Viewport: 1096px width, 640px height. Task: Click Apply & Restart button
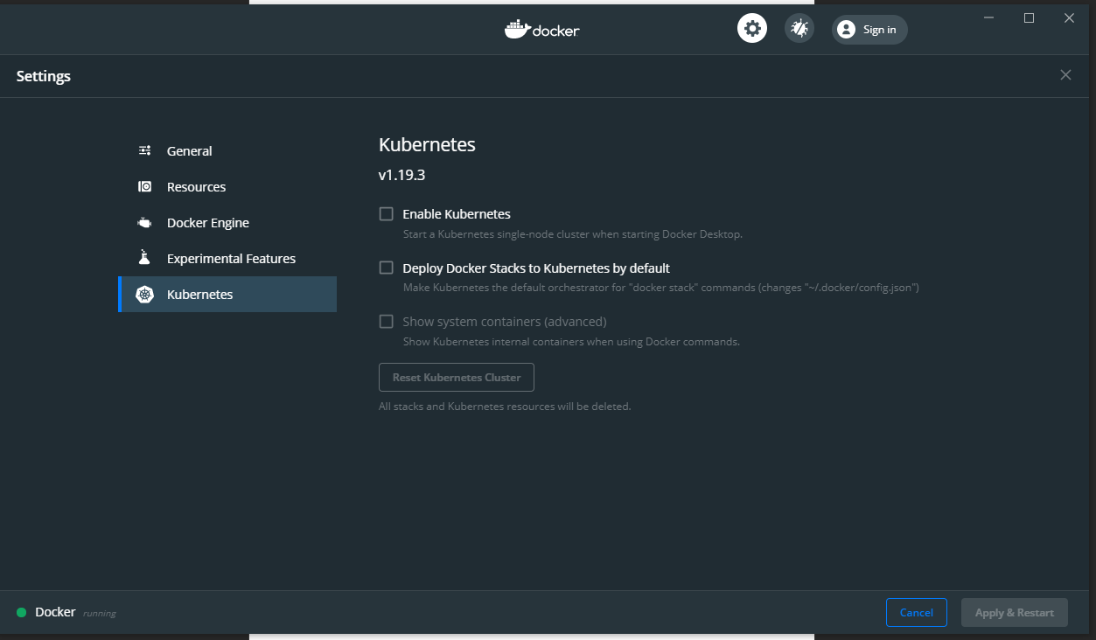pos(1015,612)
